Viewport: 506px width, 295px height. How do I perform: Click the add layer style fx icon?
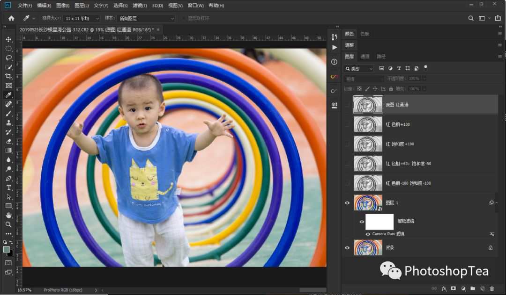click(x=444, y=288)
